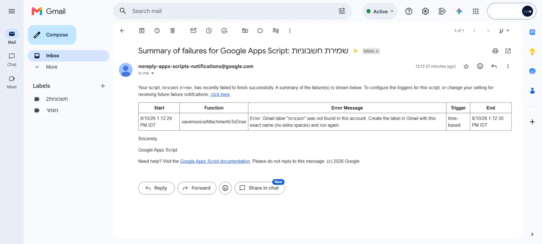542x244 pixels.
Task: Open Settings gear icon
Action: tap(426, 11)
